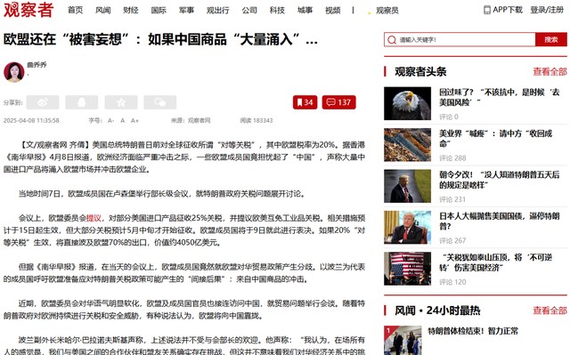Decrease font size with A- control
The height and width of the screenshot is (355, 570).
(x=110, y=120)
